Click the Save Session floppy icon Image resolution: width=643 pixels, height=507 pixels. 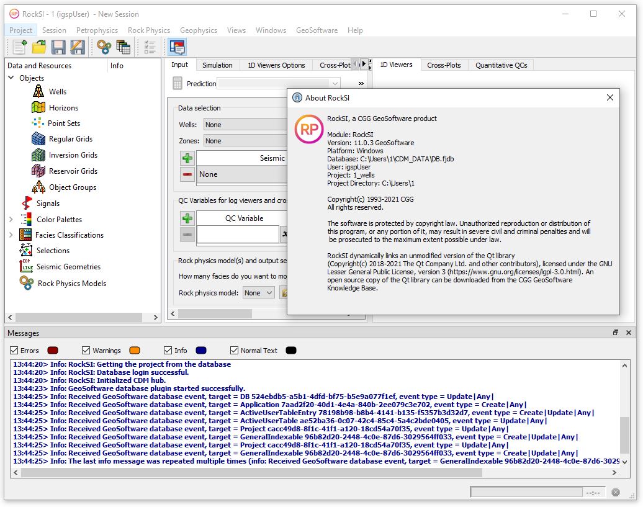(58, 47)
